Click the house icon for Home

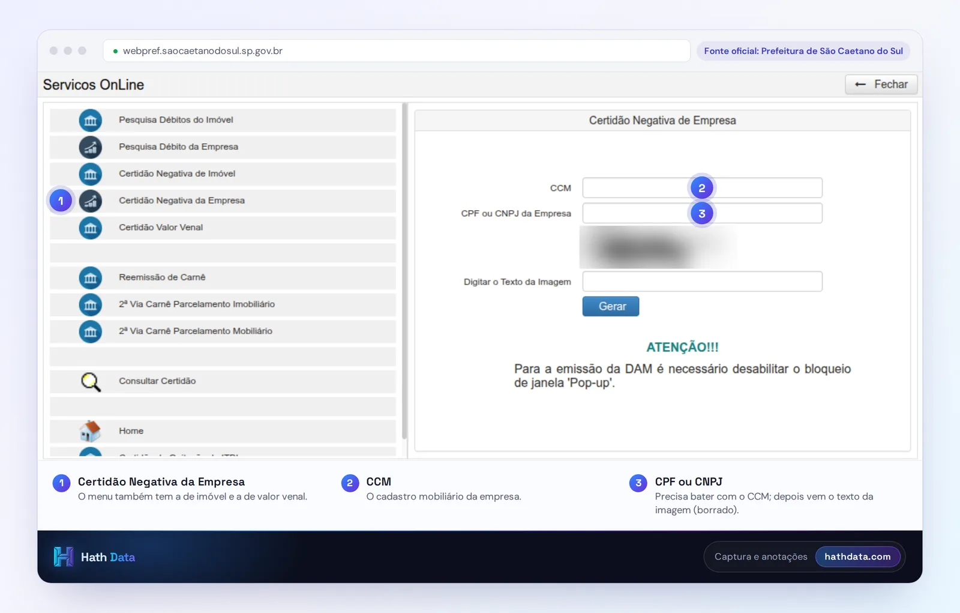click(90, 431)
